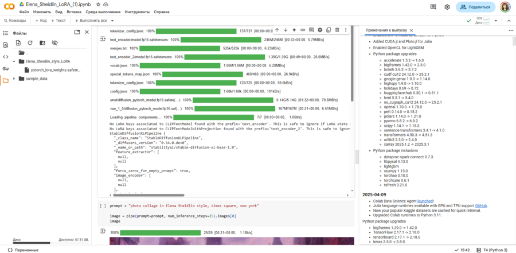
Task: Click the Files folder sidebar icon
Action: (x=5, y=80)
